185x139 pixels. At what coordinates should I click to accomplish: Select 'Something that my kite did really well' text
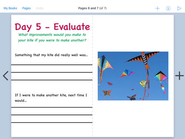[51, 55]
